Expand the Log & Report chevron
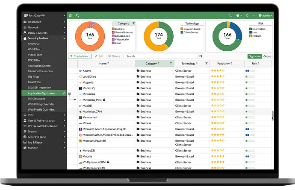 (x=64, y=143)
